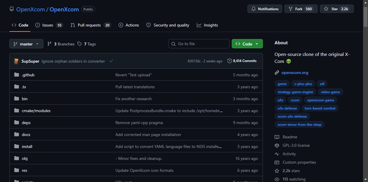
Task: Open the res folder name
Action: coord(24,170)
